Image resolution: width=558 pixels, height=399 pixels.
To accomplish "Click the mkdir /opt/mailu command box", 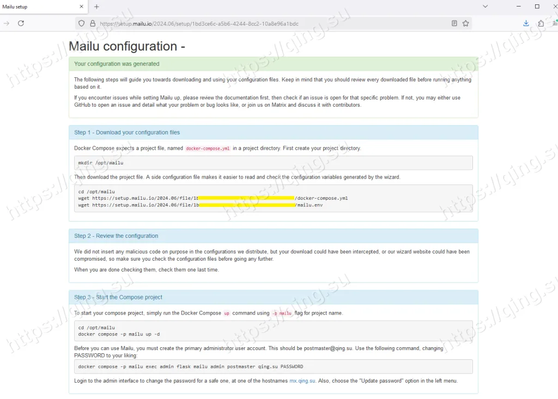I will point(274,163).
